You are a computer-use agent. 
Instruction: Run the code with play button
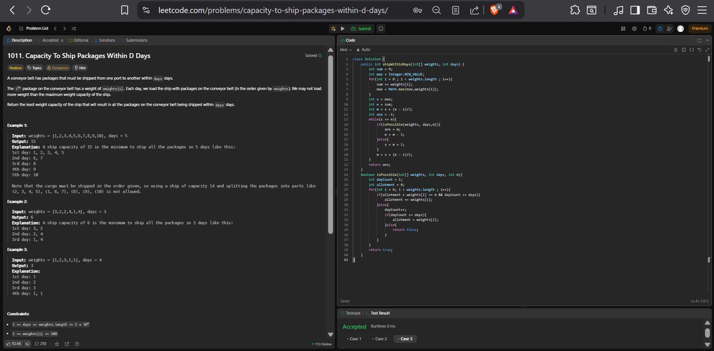click(x=342, y=28)
